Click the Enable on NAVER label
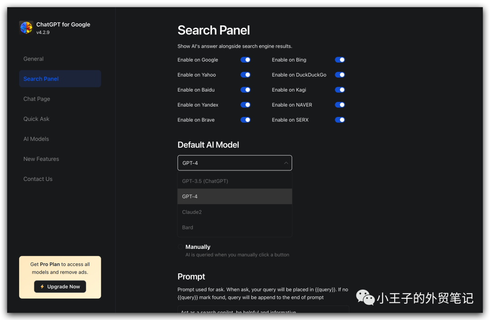The width and height of the screenshot is (490, 320). (x=292, y=105)
